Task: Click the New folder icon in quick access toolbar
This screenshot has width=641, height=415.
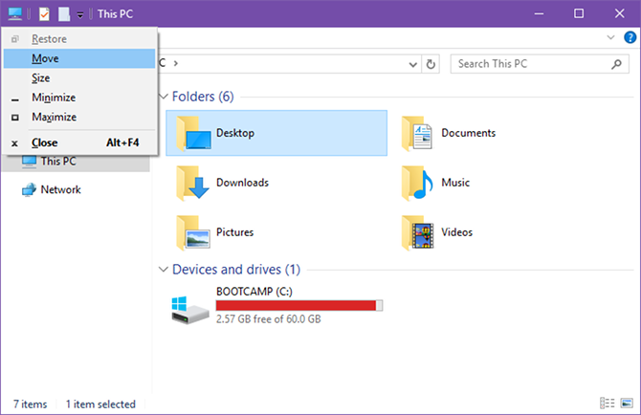Action: pos(64,14)
